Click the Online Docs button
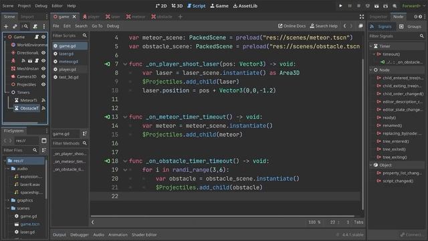The height and width of the screenshot is (241, 428). pos(292,26)
